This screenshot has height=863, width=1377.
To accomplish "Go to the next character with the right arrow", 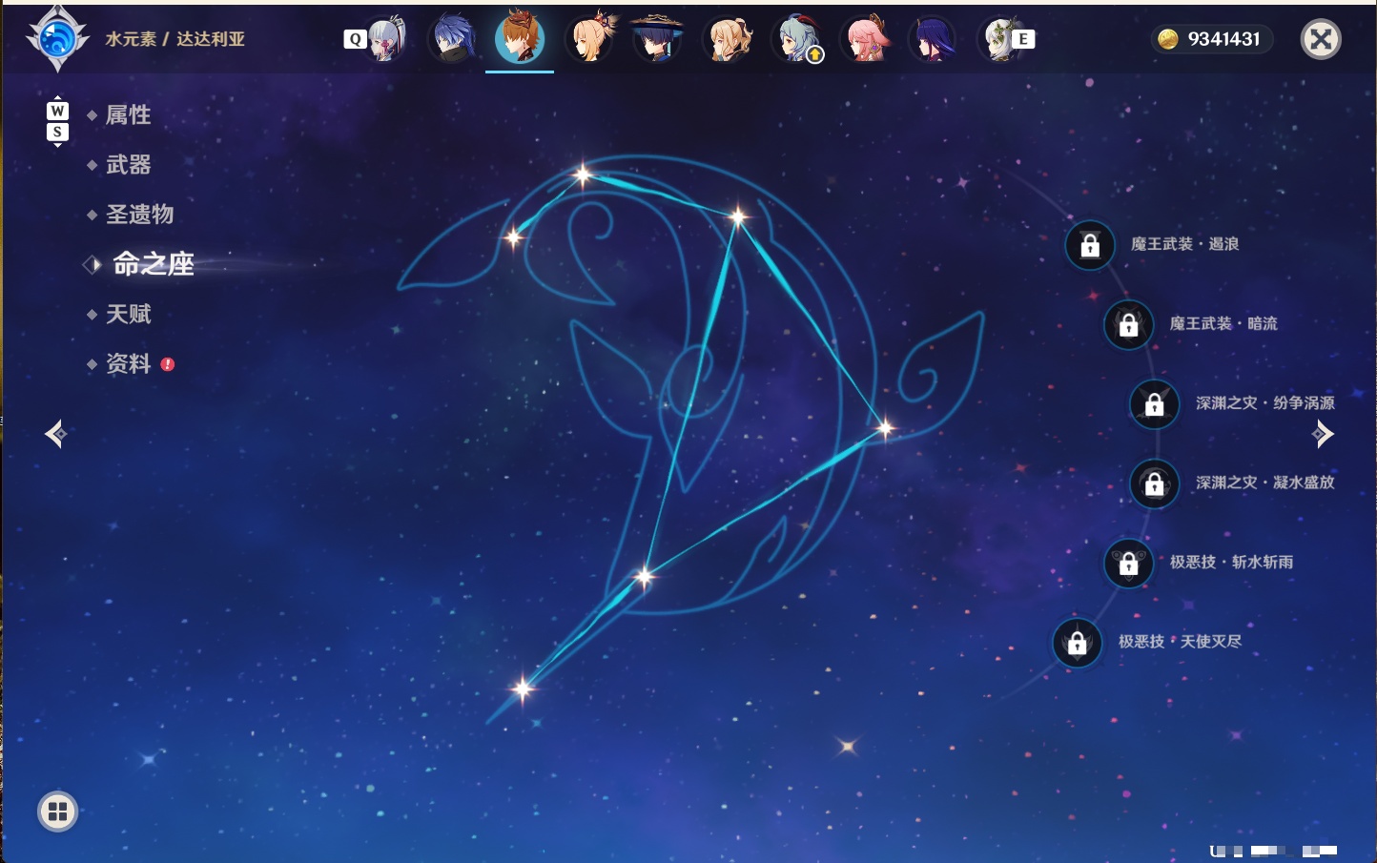I will [1323, 434].
